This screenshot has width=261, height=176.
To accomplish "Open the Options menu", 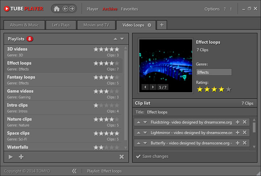I will [212, 9].
